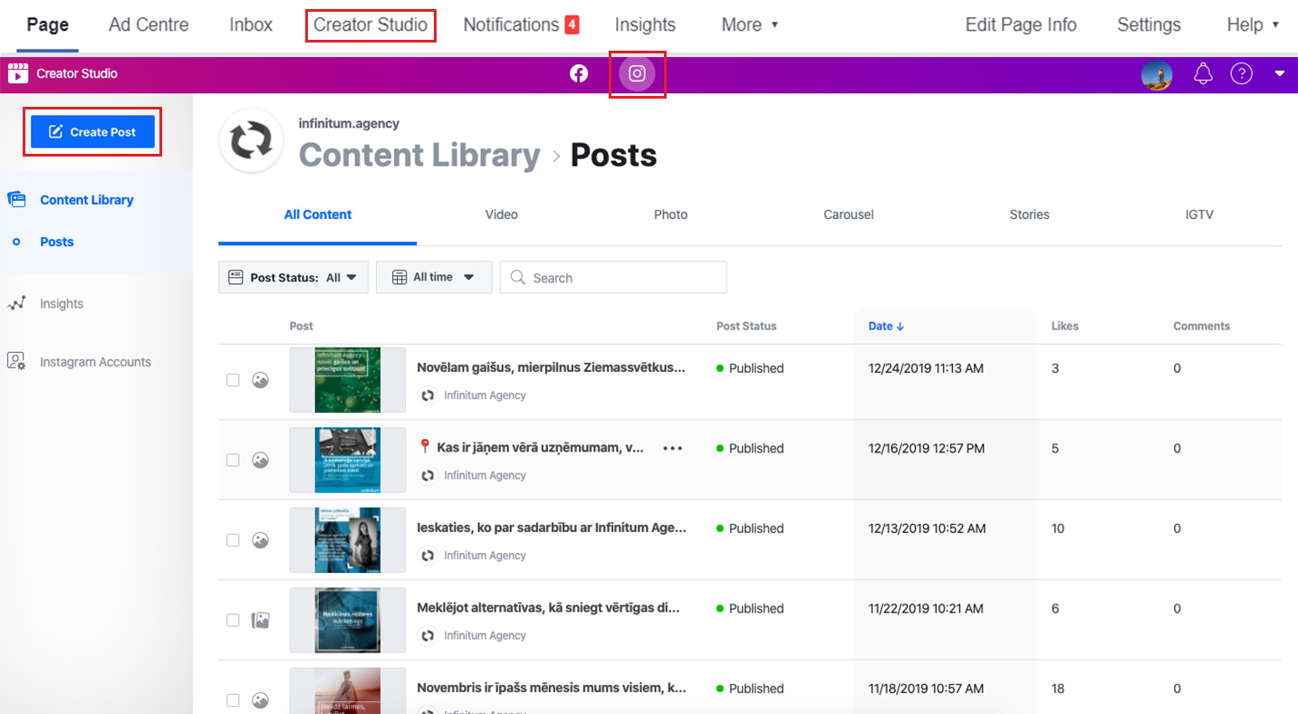Click the infinitum.agency profile logo

point(252,140)
